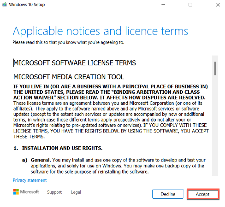Click the 'MICROSOFT MEDIA CREATION TOOL' heading
The image size is (225, 207).
click(69, 77)
